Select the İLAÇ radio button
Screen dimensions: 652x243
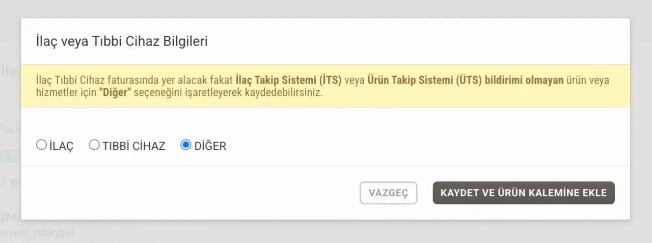pos(41,146)
